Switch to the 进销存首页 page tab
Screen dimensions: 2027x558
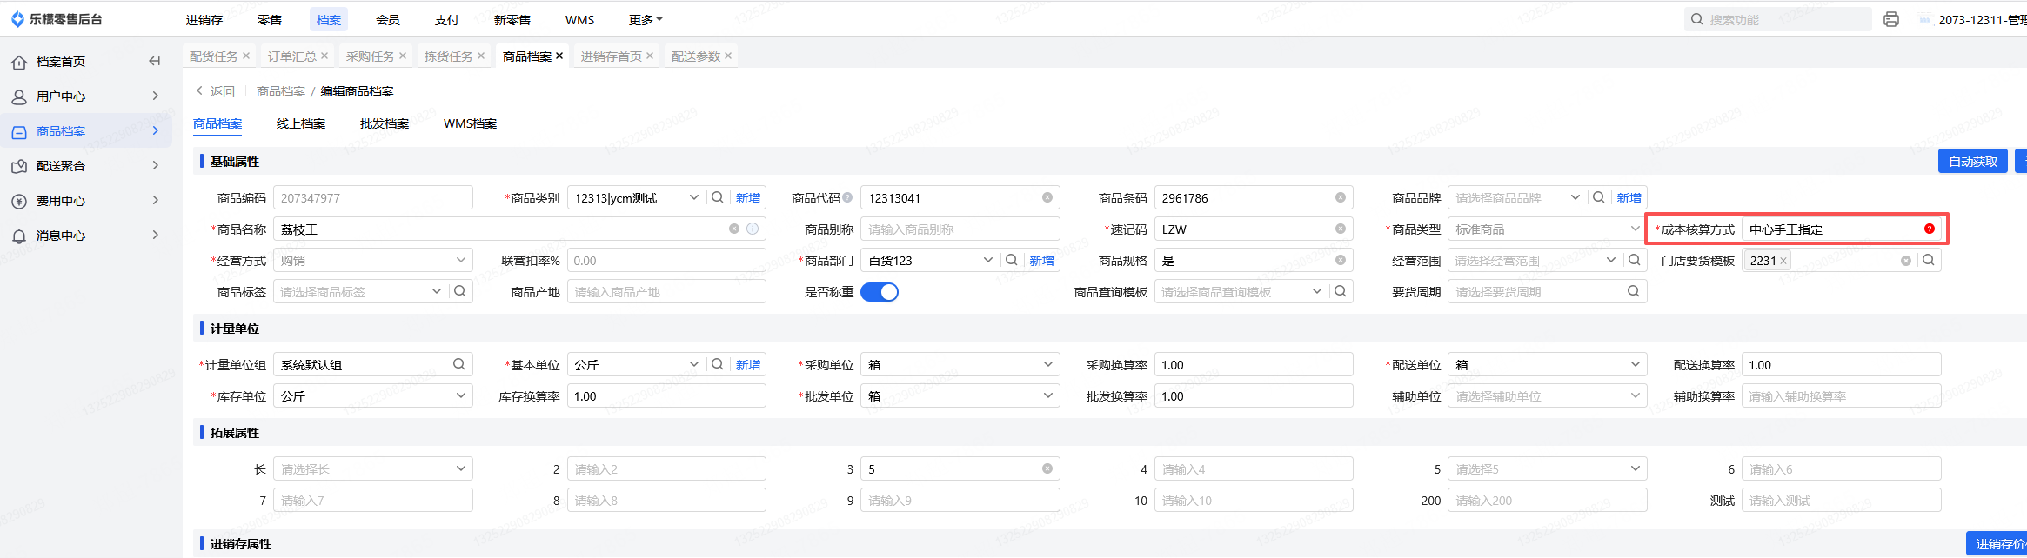(x=611, y=56)
